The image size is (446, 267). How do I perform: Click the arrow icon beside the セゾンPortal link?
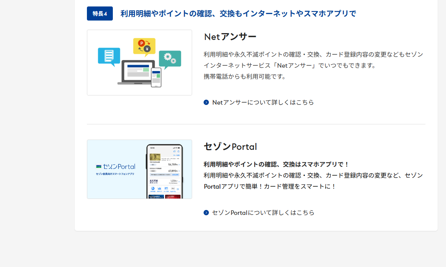click(206, 213)
